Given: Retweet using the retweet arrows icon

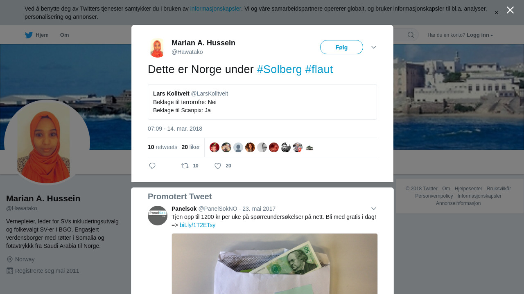Looking at the screenshot, I should 185,166.
